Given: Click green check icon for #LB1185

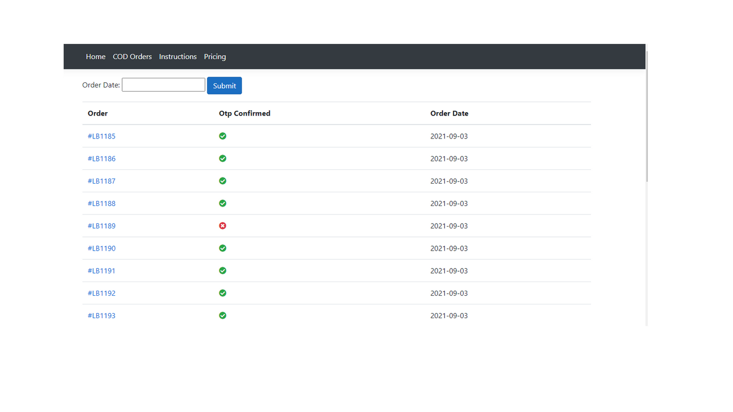Looking at the screenshot, I should tap(223, 136).
